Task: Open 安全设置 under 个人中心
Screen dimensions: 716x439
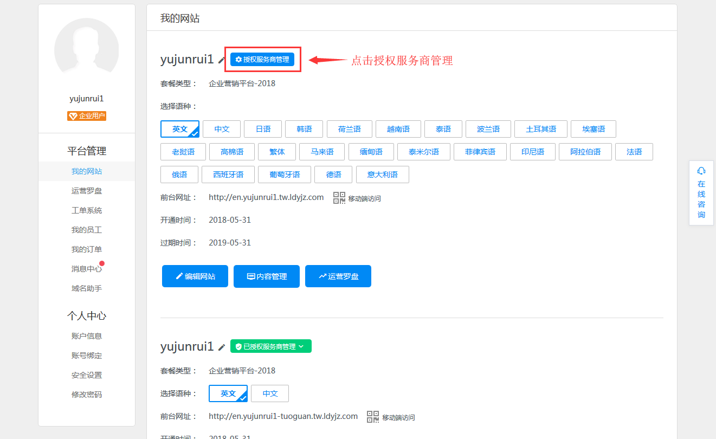Action: (x=87, y=375)
